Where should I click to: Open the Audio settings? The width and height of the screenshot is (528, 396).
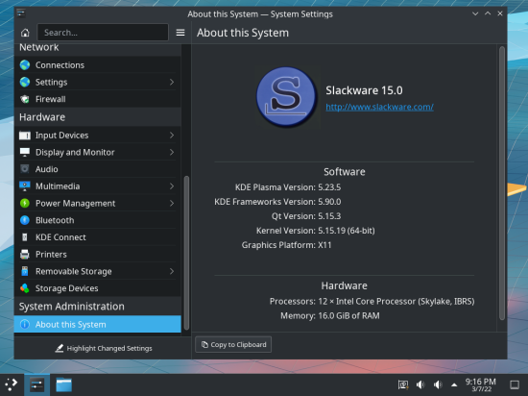(97, 169)
